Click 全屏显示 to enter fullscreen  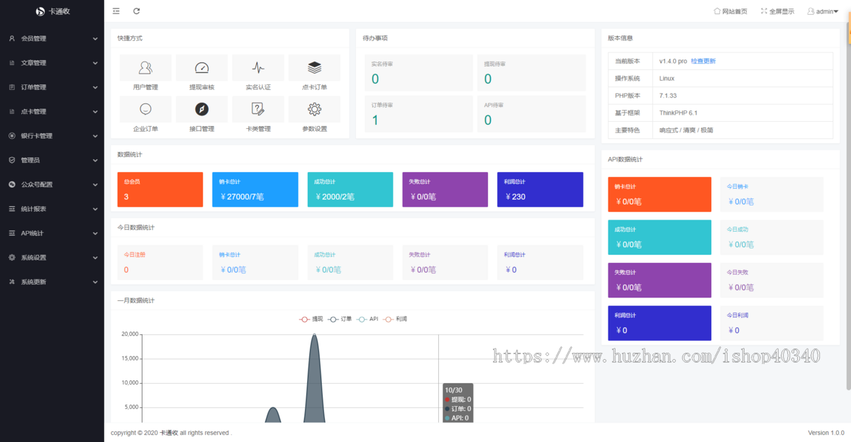(777, 11)
